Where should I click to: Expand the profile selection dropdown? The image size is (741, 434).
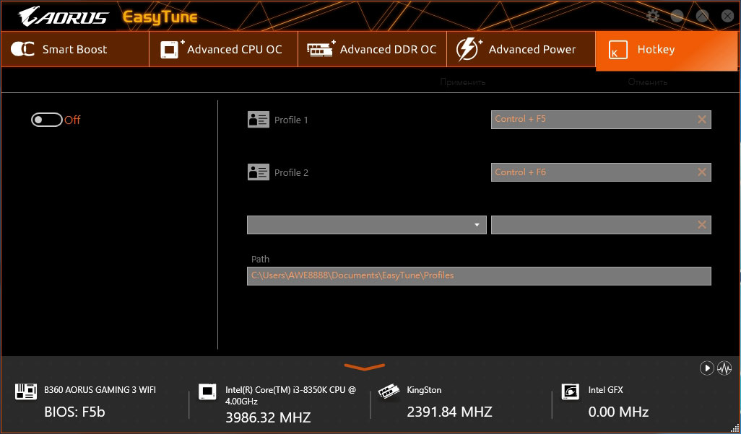(x=367, y=225)
